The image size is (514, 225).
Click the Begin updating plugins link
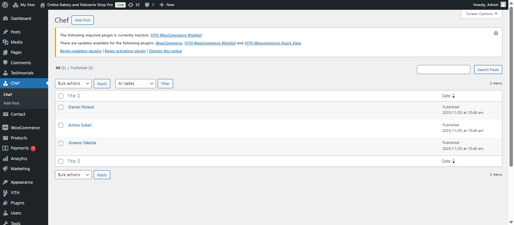81,51
